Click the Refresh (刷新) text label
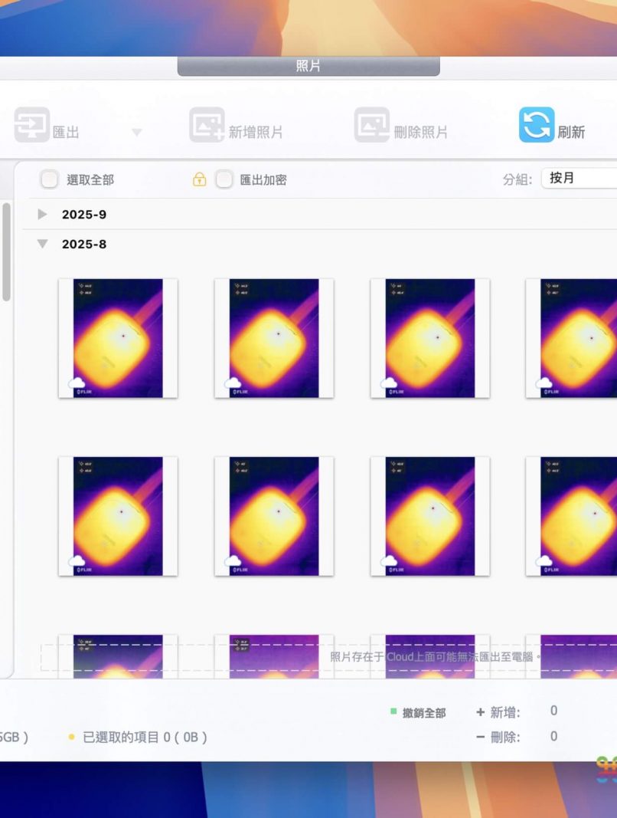This screenshot has height=818, width=617. pos(571,132)
